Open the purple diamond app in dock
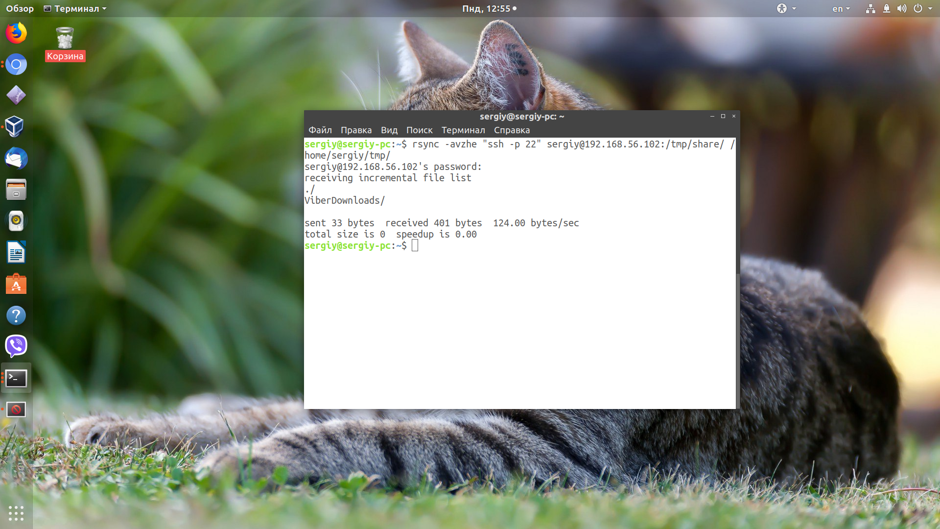This screenshot has height=529, width=940. pos(16,96)
